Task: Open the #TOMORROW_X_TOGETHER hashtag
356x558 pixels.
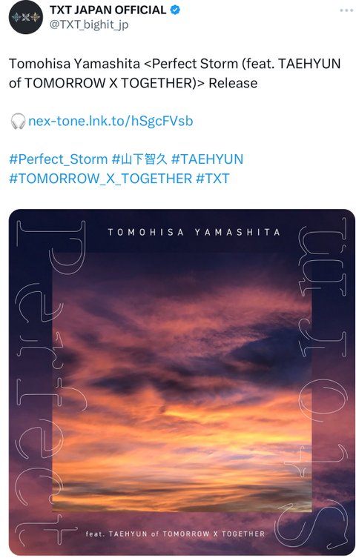Action: point(100,179)
